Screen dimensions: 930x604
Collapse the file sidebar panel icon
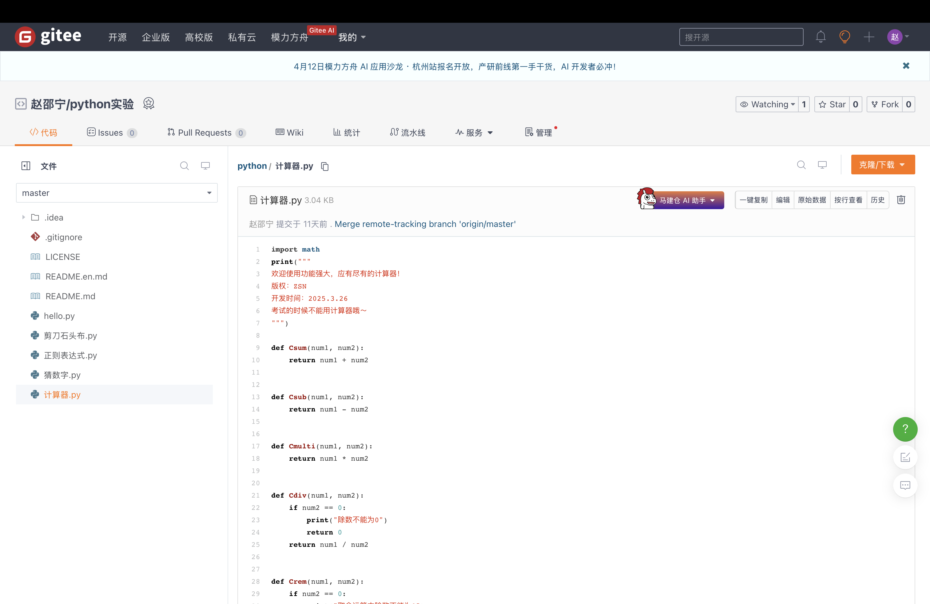click(26, 166)
